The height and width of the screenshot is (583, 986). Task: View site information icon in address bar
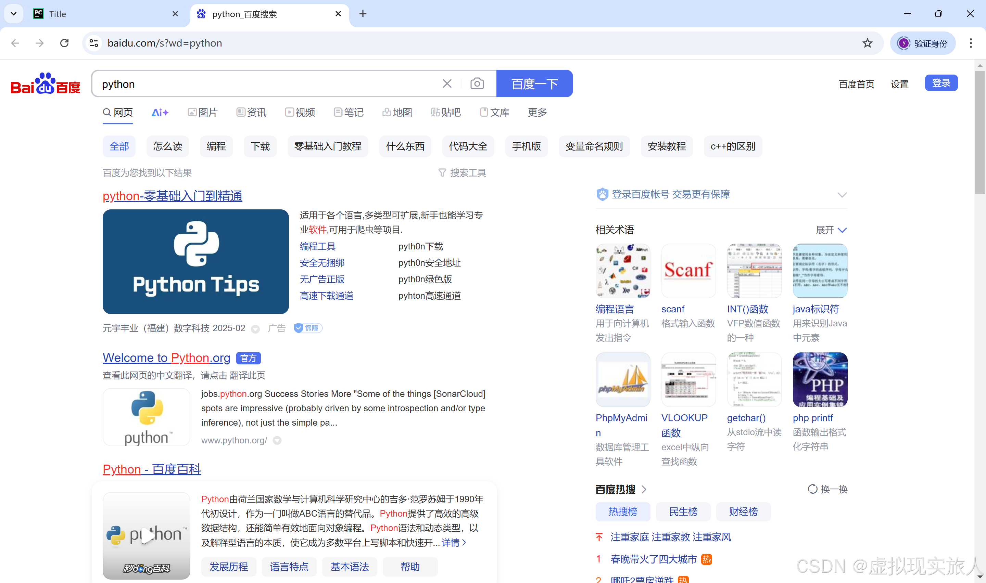94,43
